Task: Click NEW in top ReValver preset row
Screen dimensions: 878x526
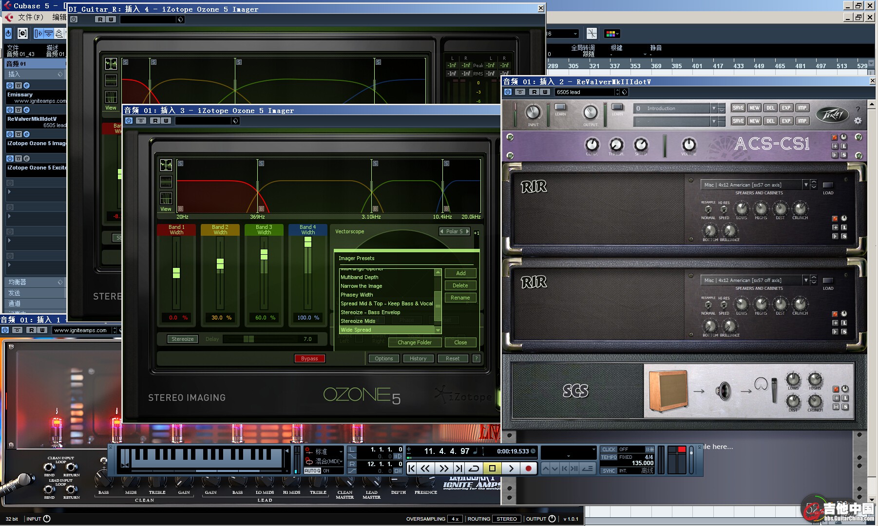Action: click(754, 108)
